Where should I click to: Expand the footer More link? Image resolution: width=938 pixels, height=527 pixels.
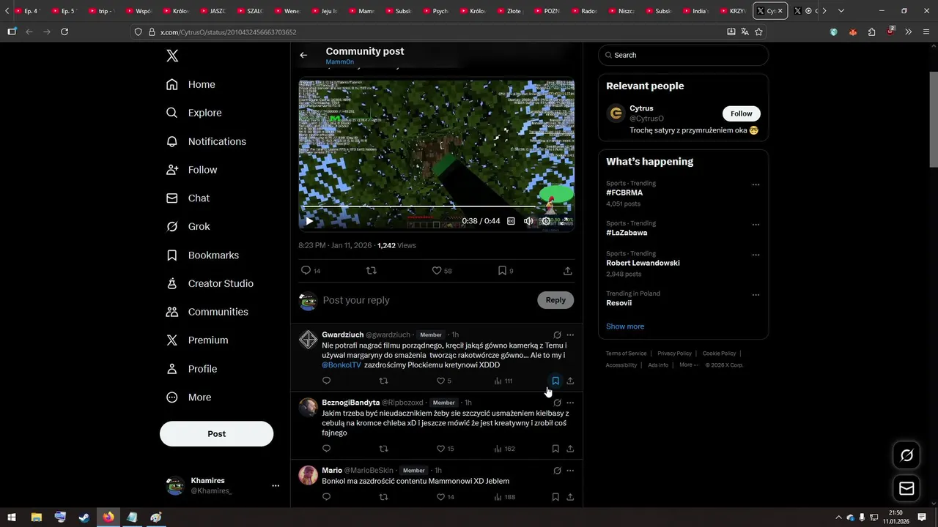coord(688,365)
